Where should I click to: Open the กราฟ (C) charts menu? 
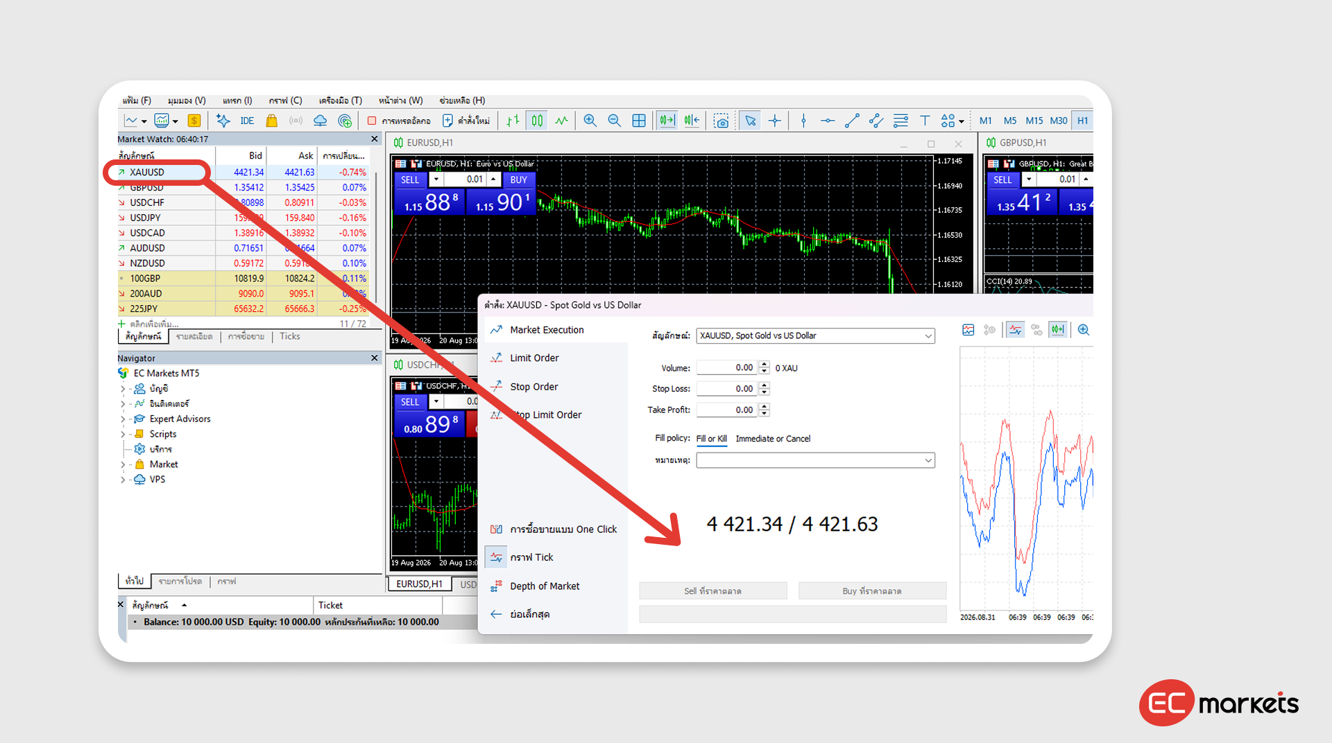click(x=285, y=100)
